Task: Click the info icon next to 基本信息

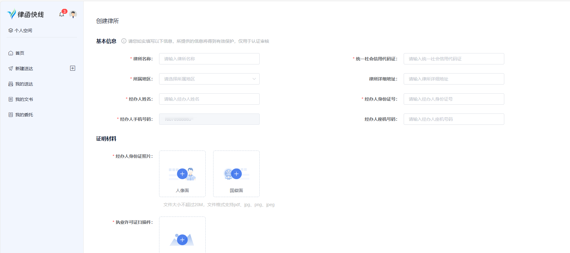Action: (124, 41)
